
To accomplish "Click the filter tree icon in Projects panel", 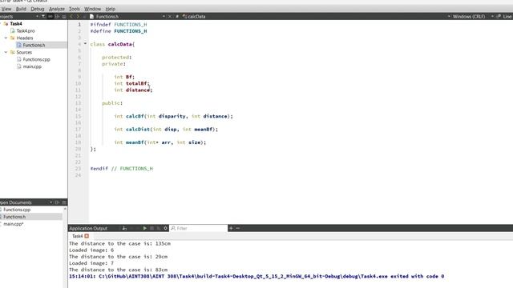I will pyautogui.click(x=43, y=16).
